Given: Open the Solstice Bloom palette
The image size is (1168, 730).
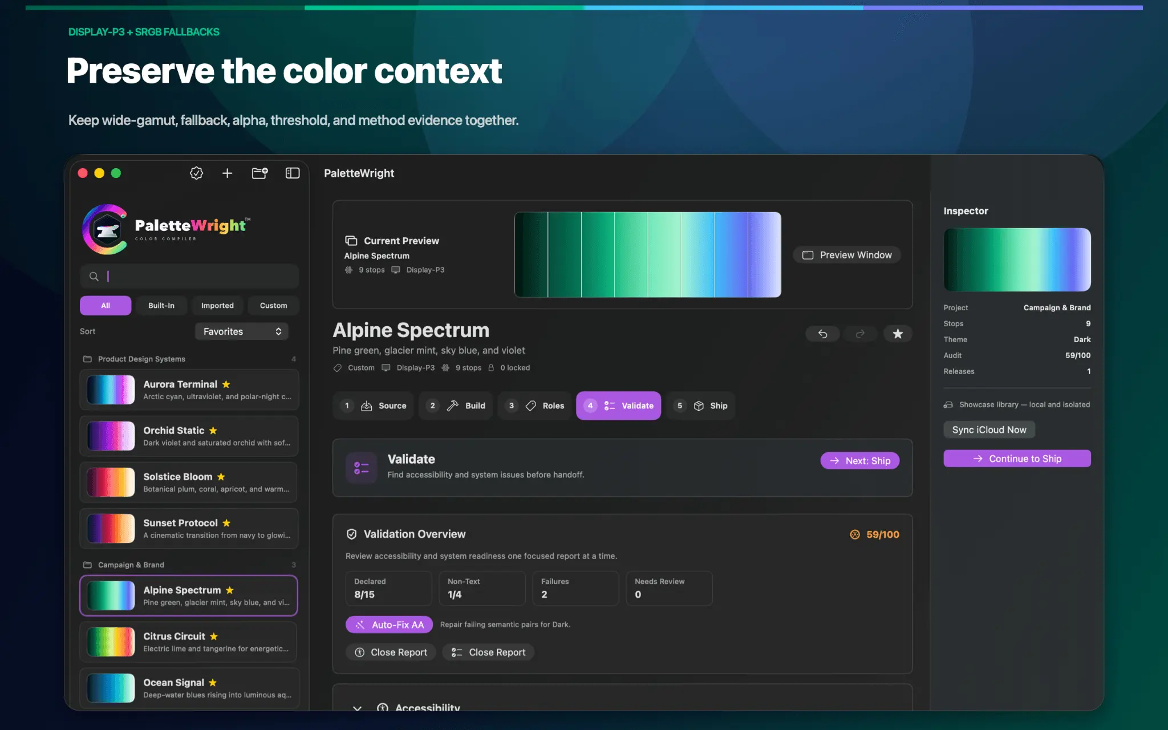Looking at the screenshot, I should (189, 482).
